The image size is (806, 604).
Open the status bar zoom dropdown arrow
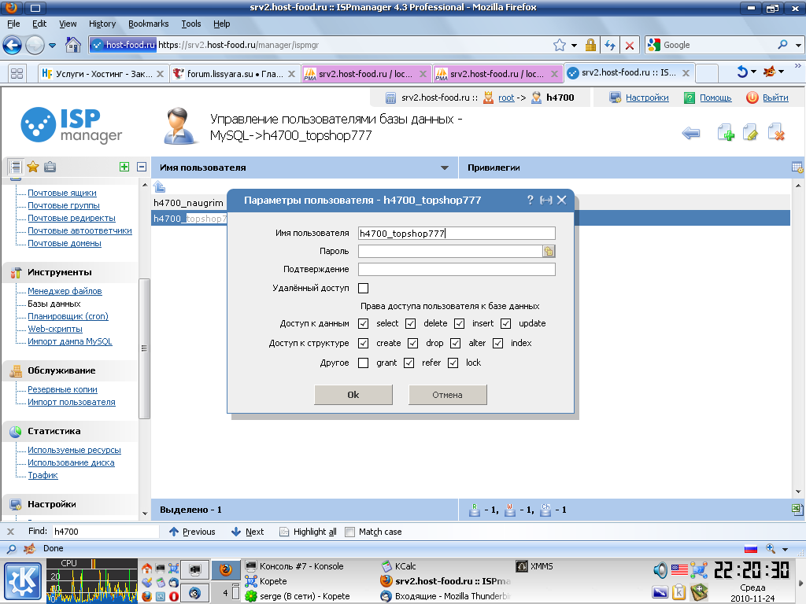(785, 549)
